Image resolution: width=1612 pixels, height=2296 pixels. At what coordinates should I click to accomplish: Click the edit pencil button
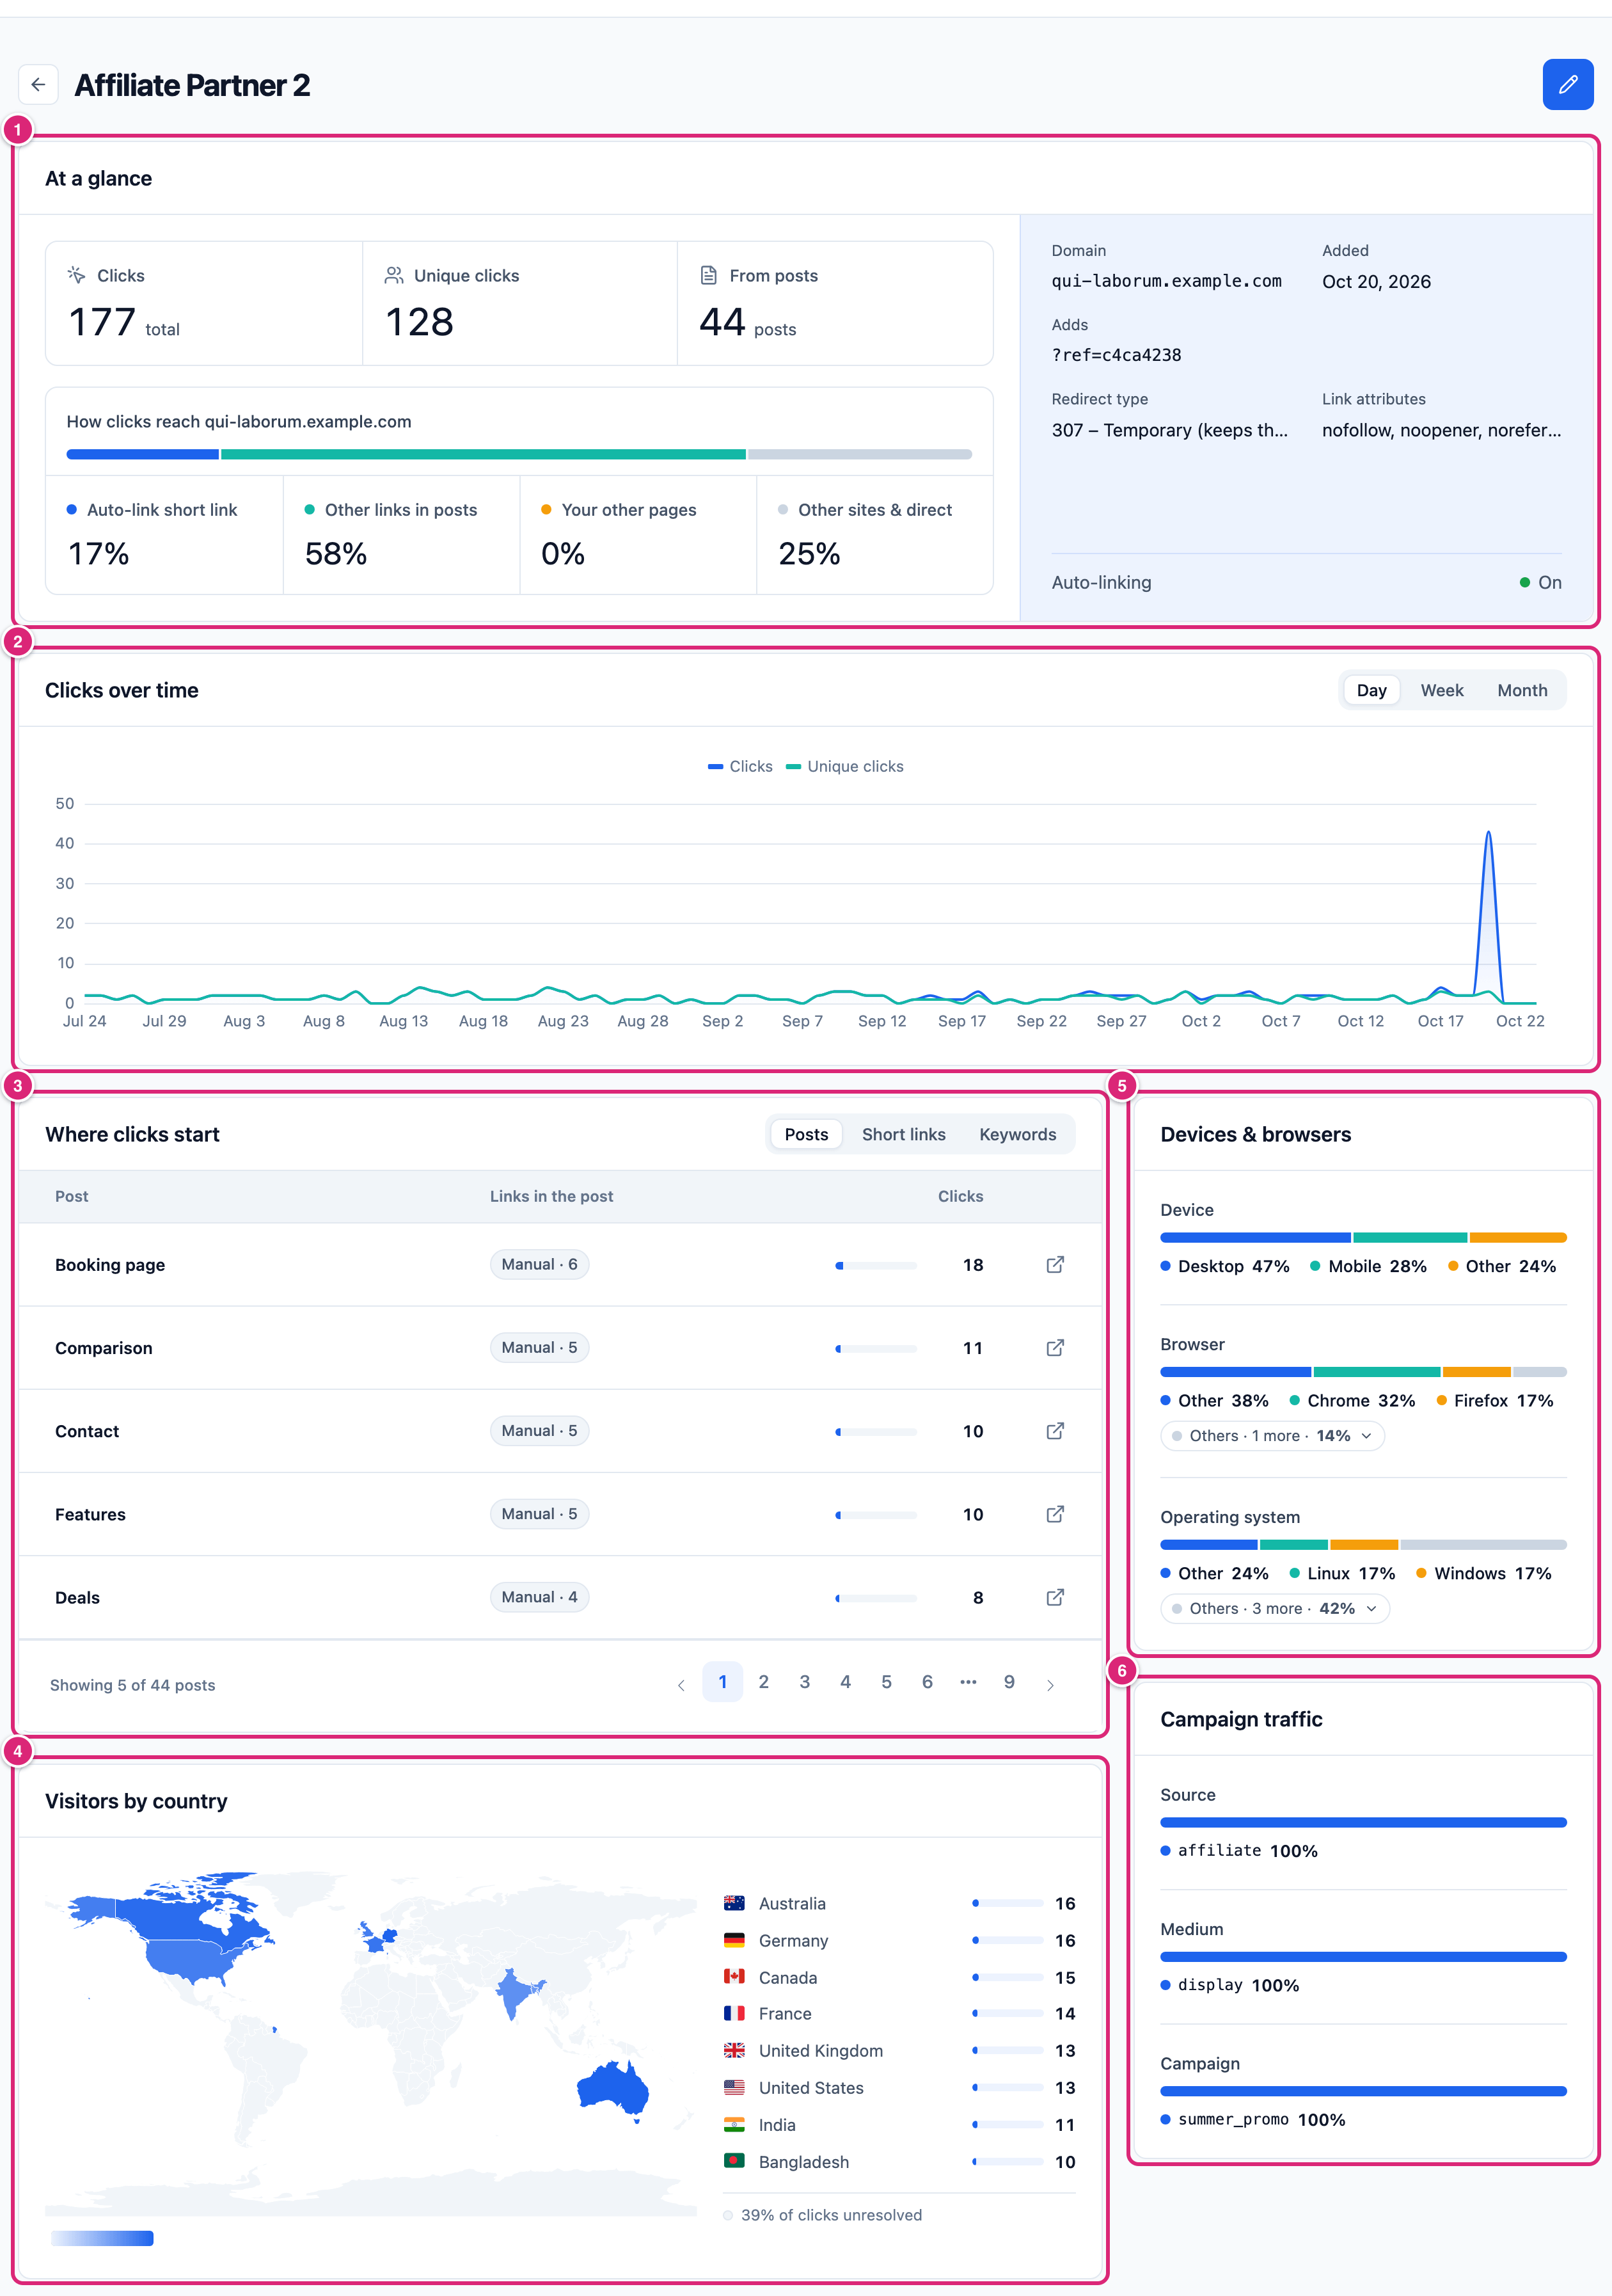tap(1567, 85)
